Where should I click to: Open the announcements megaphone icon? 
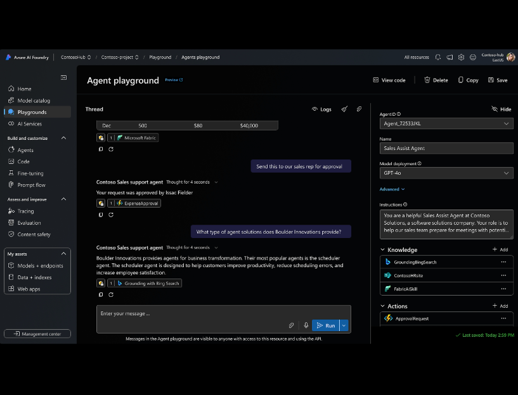(x=450, y=57)
